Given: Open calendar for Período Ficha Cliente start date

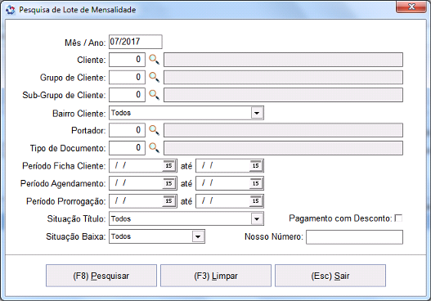Looking at the screenshot, I should [168, 166].
